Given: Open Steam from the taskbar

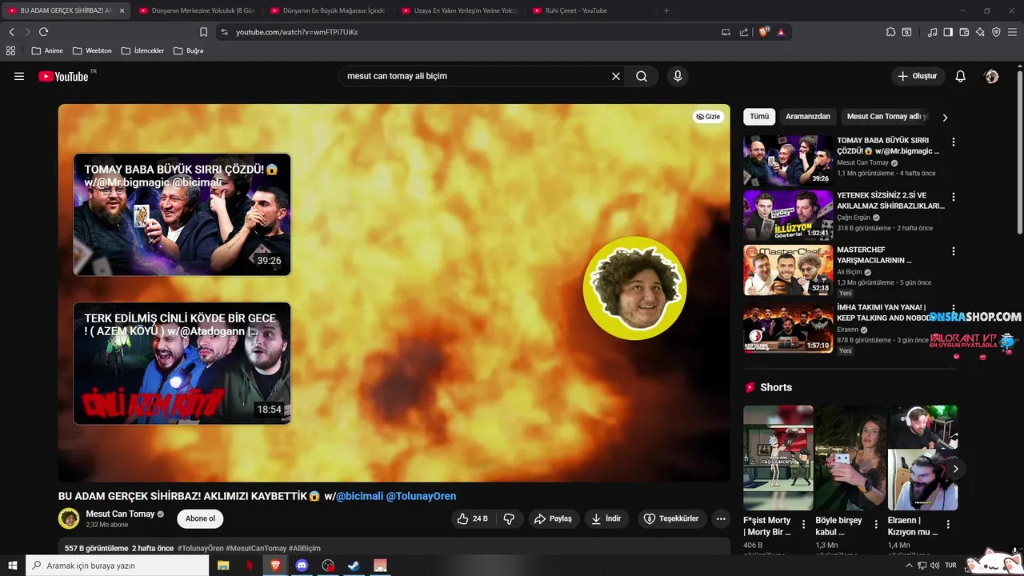Looking at the screenshot, I should [x=354, y=566].
